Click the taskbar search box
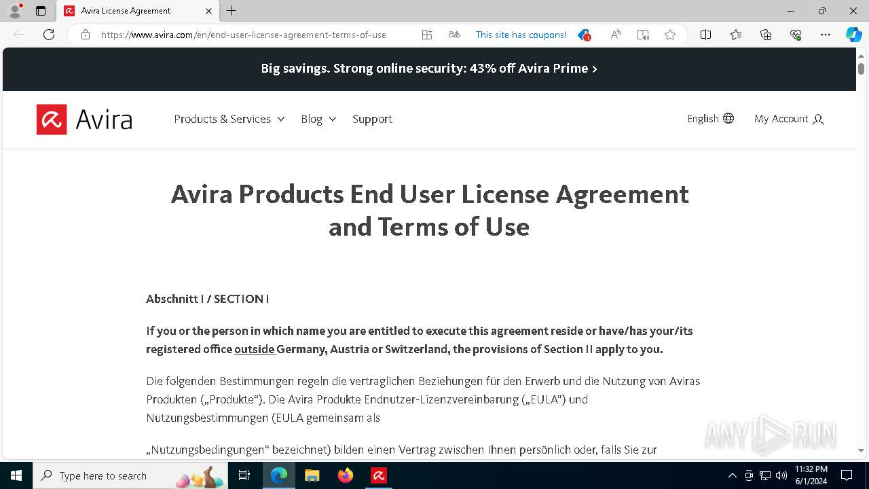869x489 pixels. tap(130, 475)
